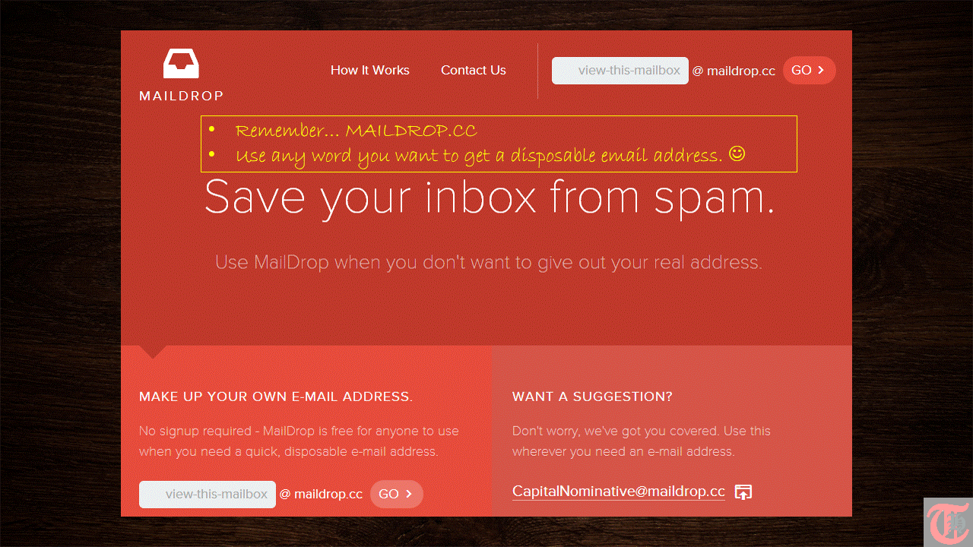Click the copy icon beside CapitalNominative@maildrop.cc
This screenshot has height=547, width=973.
coord(743,492)
